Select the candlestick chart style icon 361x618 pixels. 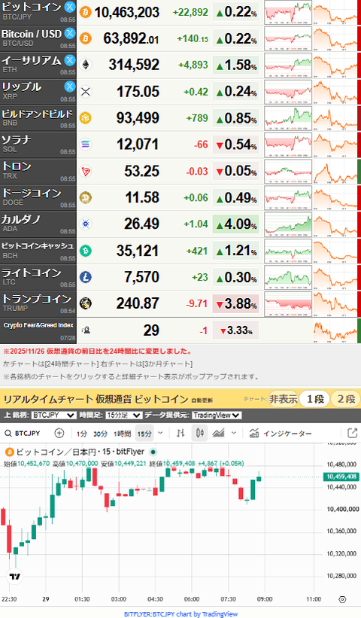click(199, 433)
